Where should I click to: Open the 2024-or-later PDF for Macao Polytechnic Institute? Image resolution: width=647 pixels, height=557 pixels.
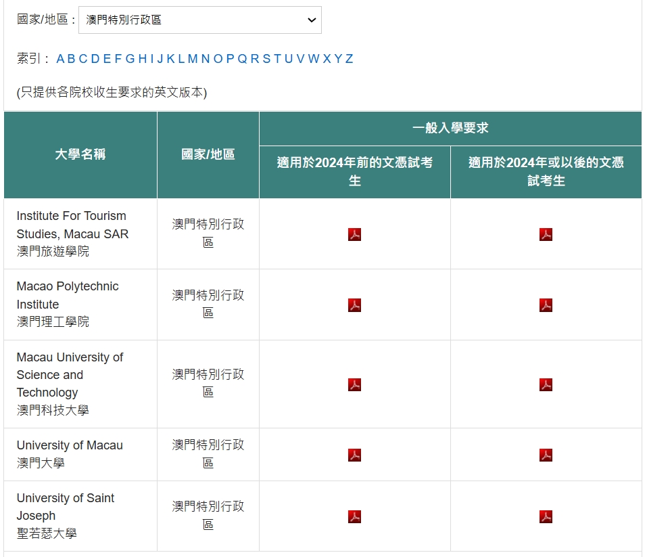(x=546, y=305)
